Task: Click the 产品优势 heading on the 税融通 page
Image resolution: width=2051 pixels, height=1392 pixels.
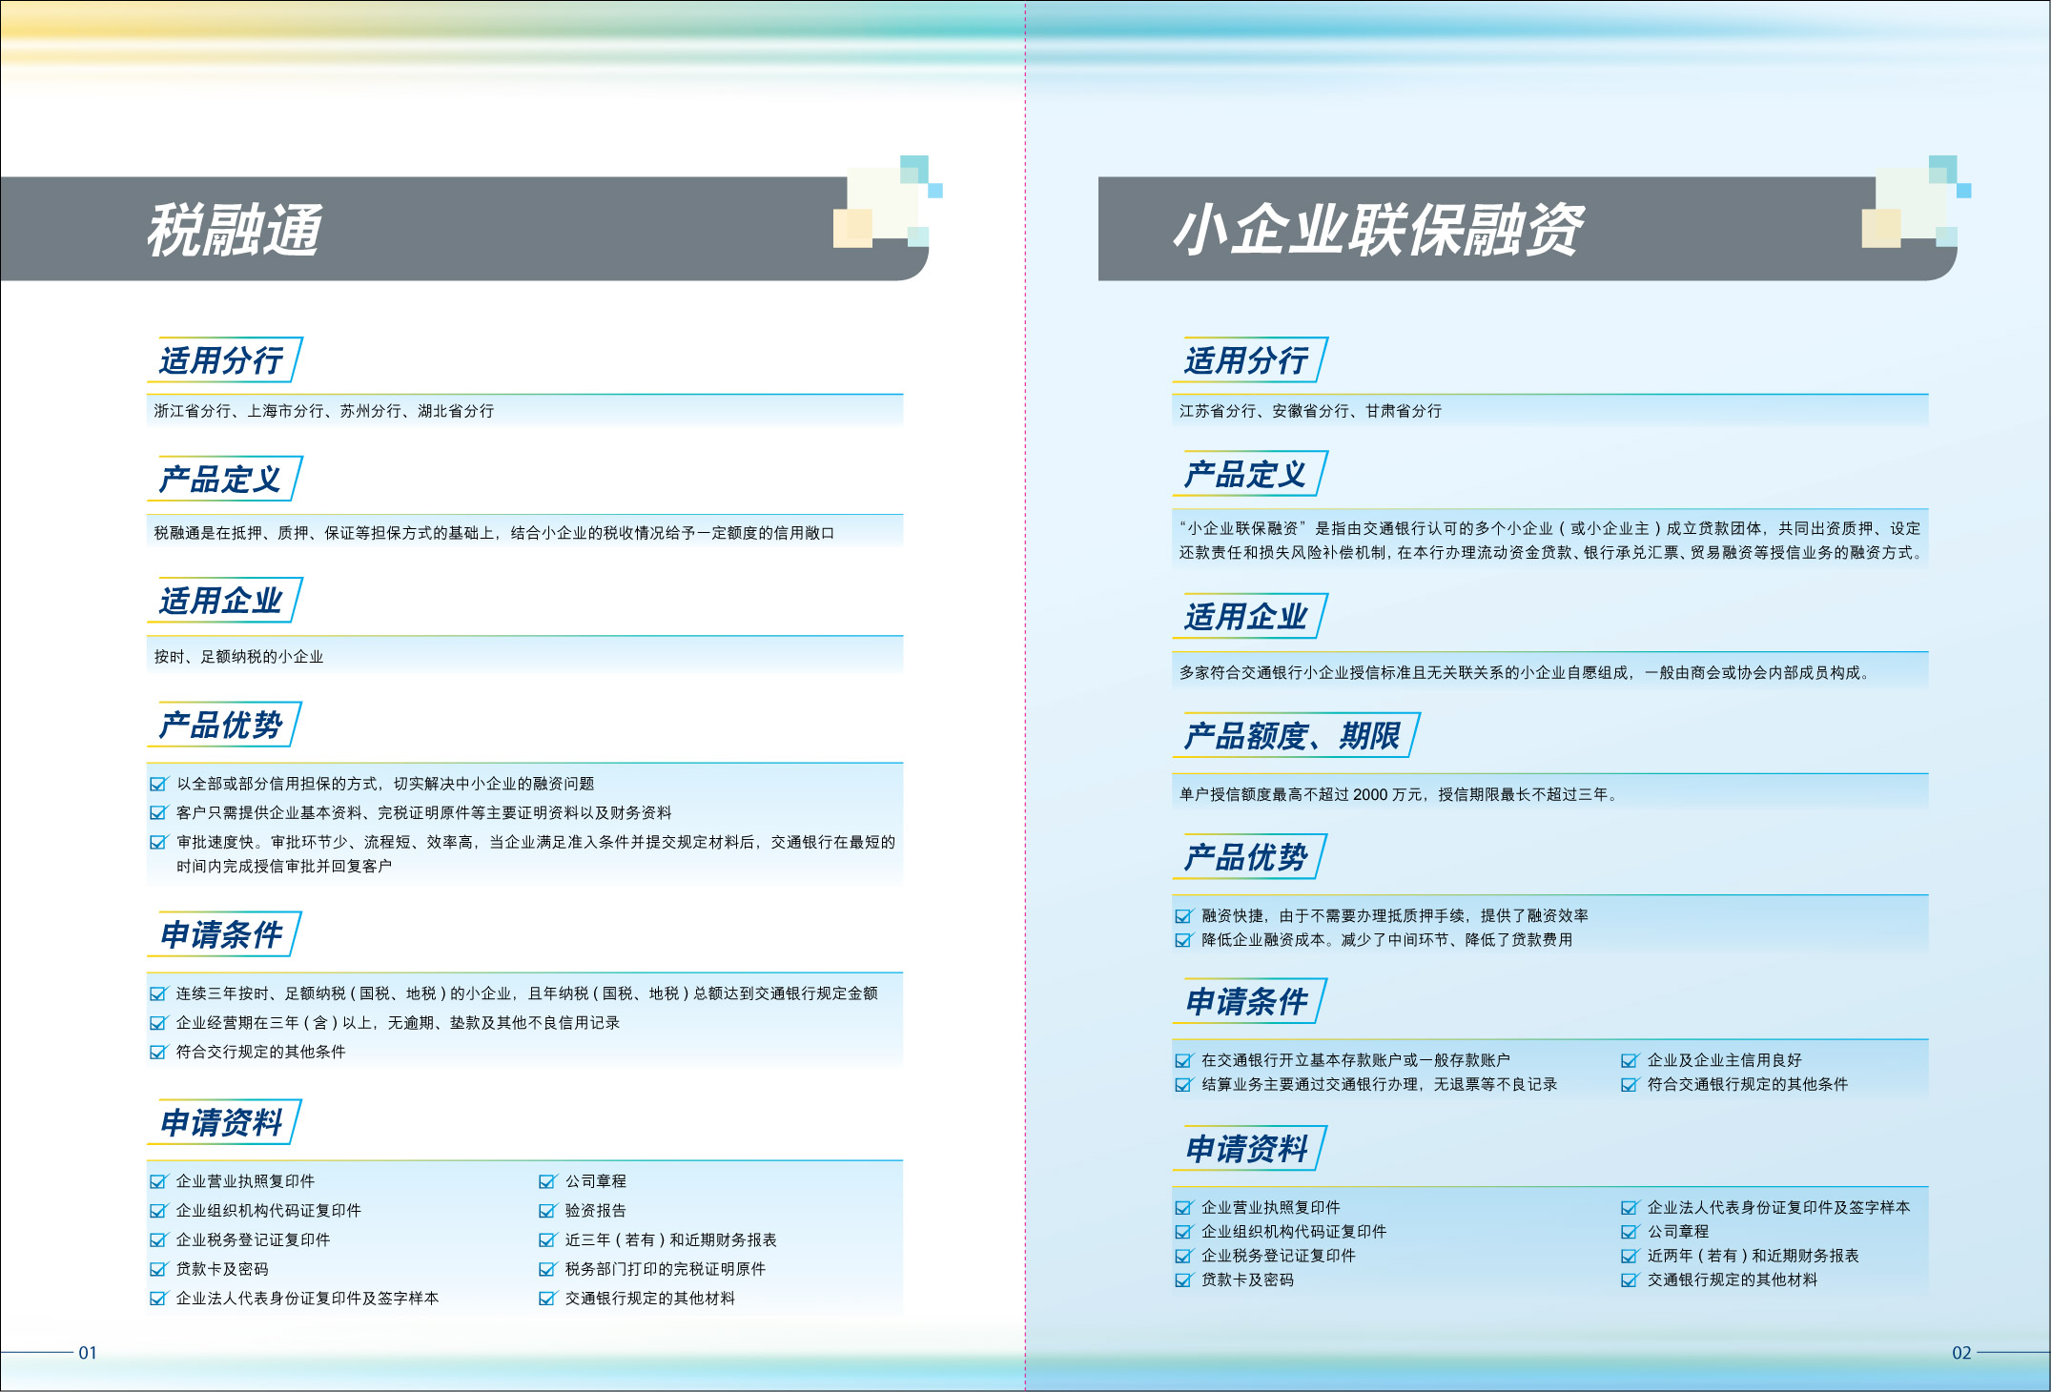Action: click(221, 725)
